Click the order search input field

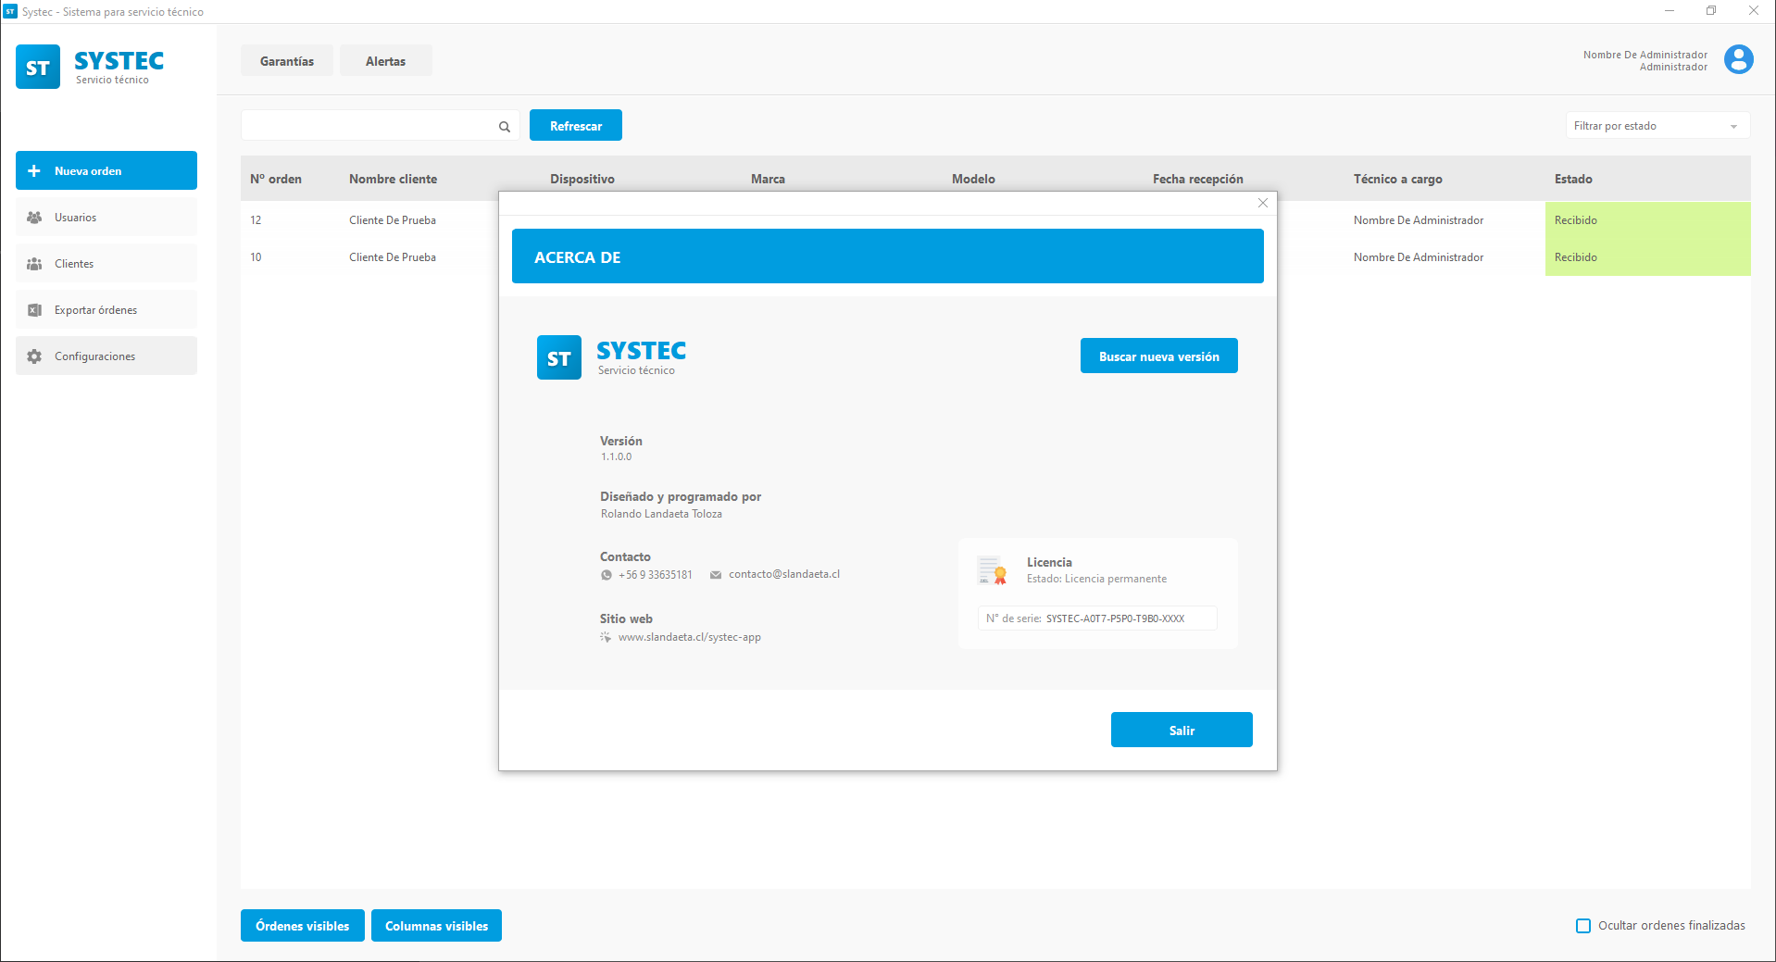(369, 126)
